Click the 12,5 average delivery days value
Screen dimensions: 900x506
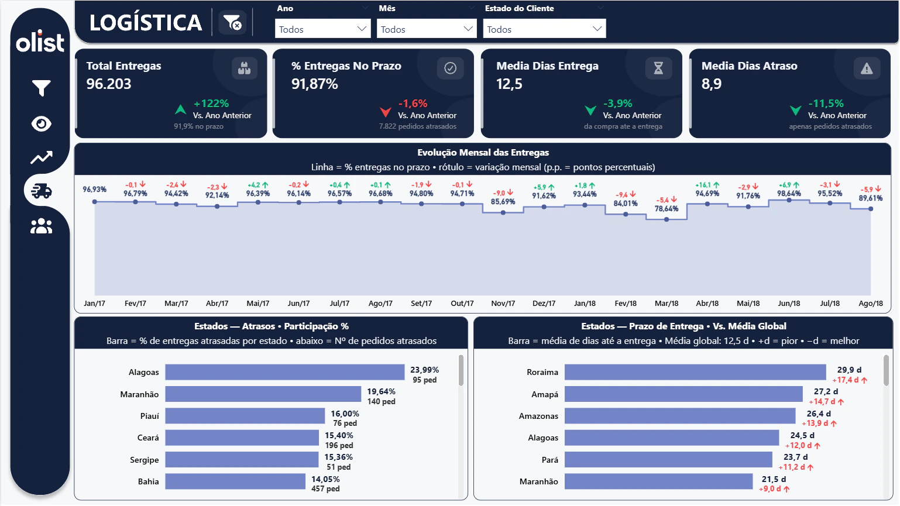click(x=509, y=84)
